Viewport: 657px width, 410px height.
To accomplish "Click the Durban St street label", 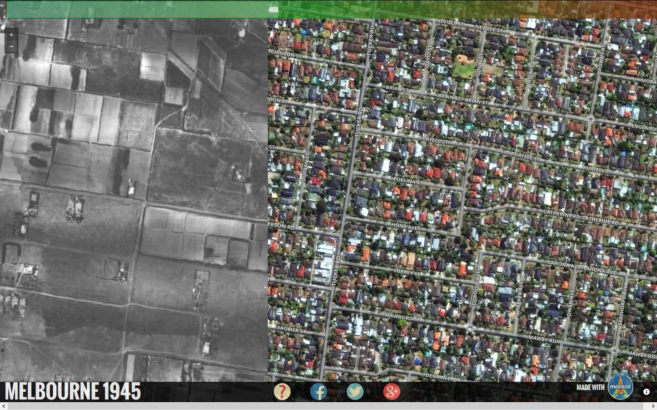I will pos(305,167).
